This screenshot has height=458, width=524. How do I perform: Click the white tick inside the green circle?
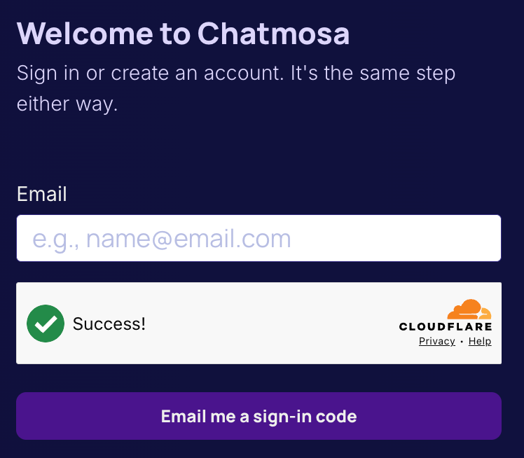click(46, 324)
